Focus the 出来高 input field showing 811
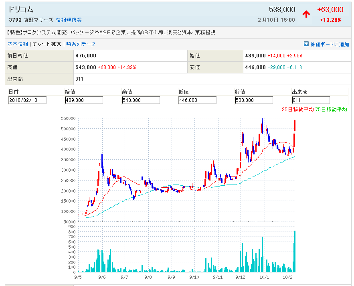354x286 pixels. (311, 100)
